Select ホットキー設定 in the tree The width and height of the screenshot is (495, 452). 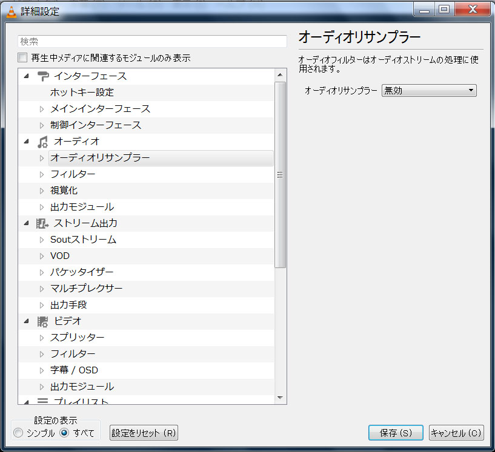[82, 93]
